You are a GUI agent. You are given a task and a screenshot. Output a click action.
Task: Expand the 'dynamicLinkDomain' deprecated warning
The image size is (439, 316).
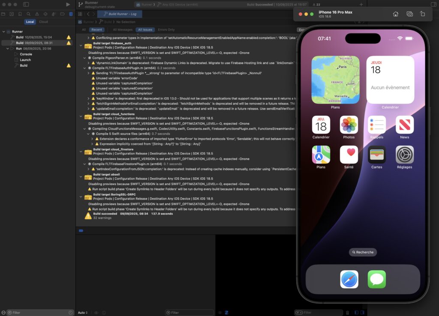(x=88, y=63)
